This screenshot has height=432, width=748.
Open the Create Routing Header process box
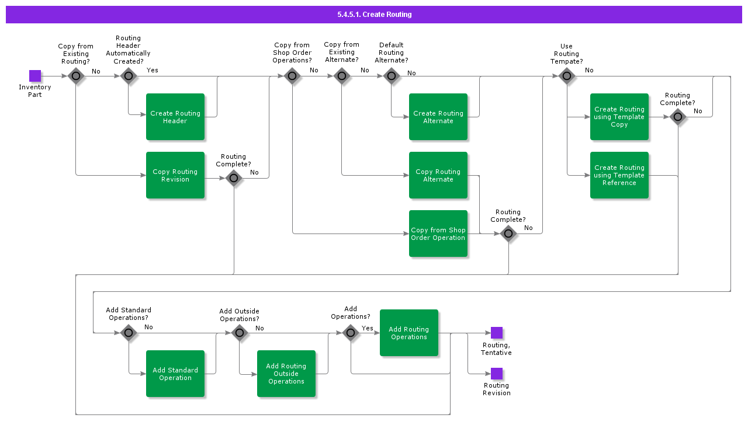click(x=175, y=117)
